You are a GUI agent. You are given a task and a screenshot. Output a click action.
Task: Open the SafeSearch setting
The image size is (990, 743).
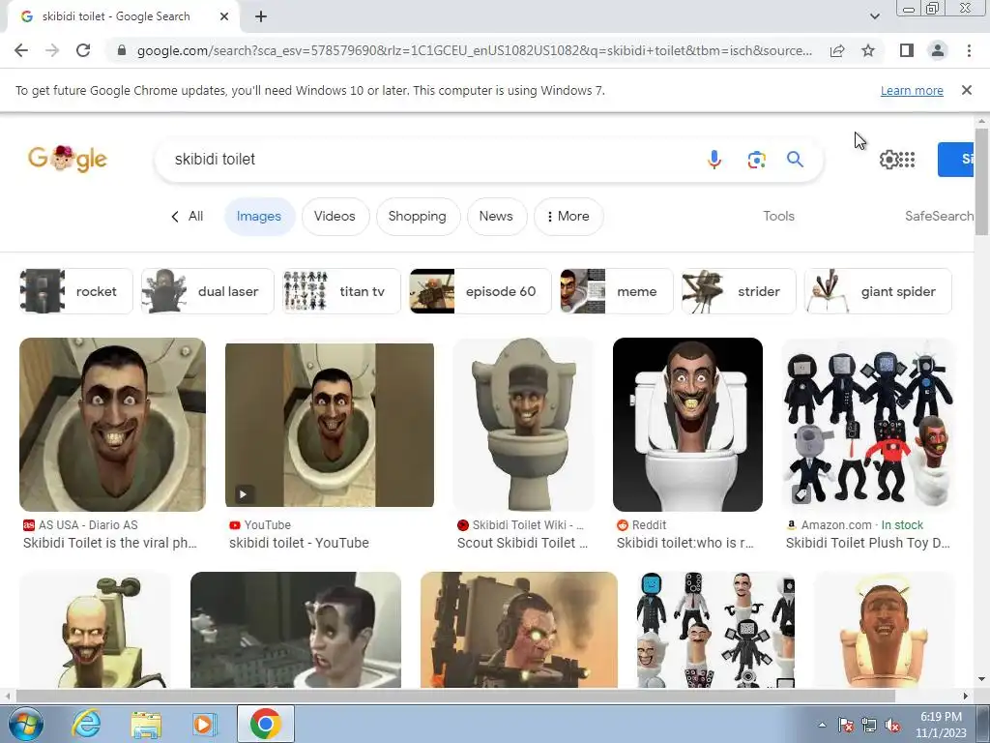pyautogui.click(x=939, y=216)
